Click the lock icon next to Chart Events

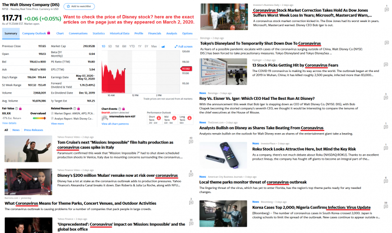(x=123, y=109)
